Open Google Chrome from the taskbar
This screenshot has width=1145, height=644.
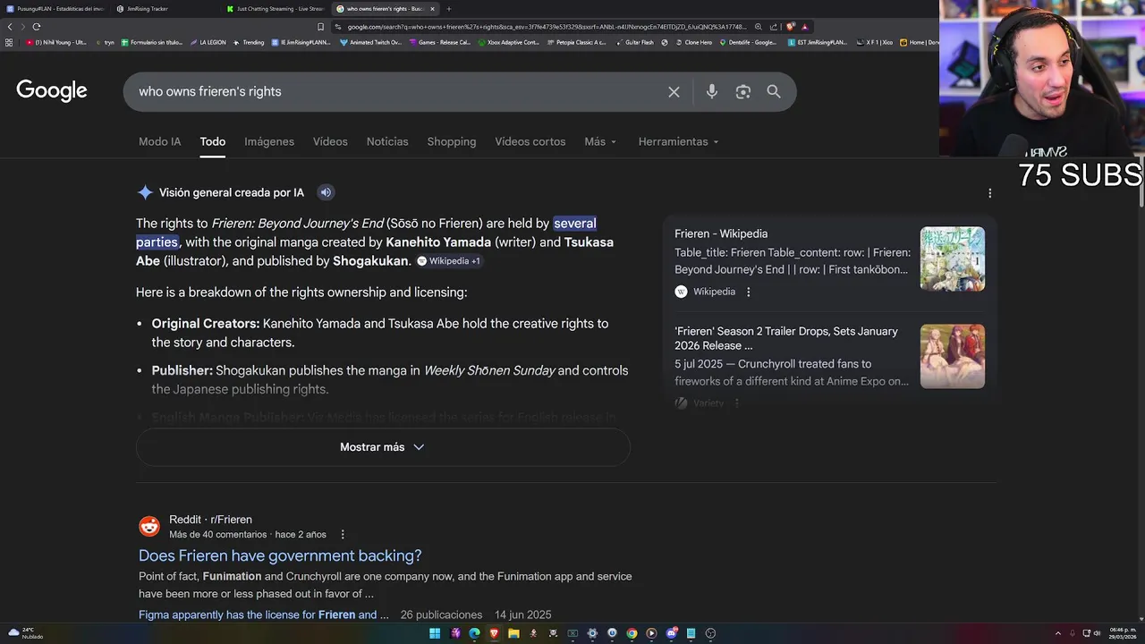point(632,633)
